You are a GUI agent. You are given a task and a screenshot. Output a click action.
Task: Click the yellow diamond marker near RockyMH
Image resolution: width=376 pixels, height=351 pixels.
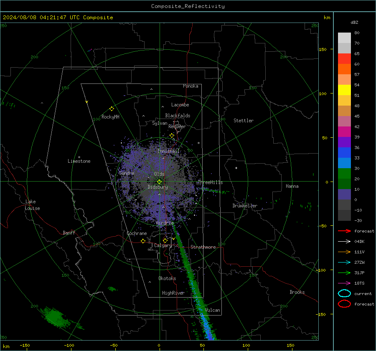point(112,109)
